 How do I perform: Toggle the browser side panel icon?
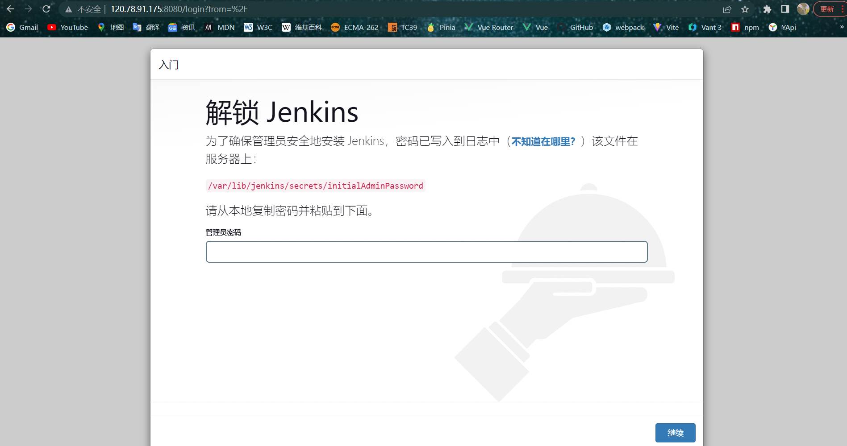[x=785, y=9]
